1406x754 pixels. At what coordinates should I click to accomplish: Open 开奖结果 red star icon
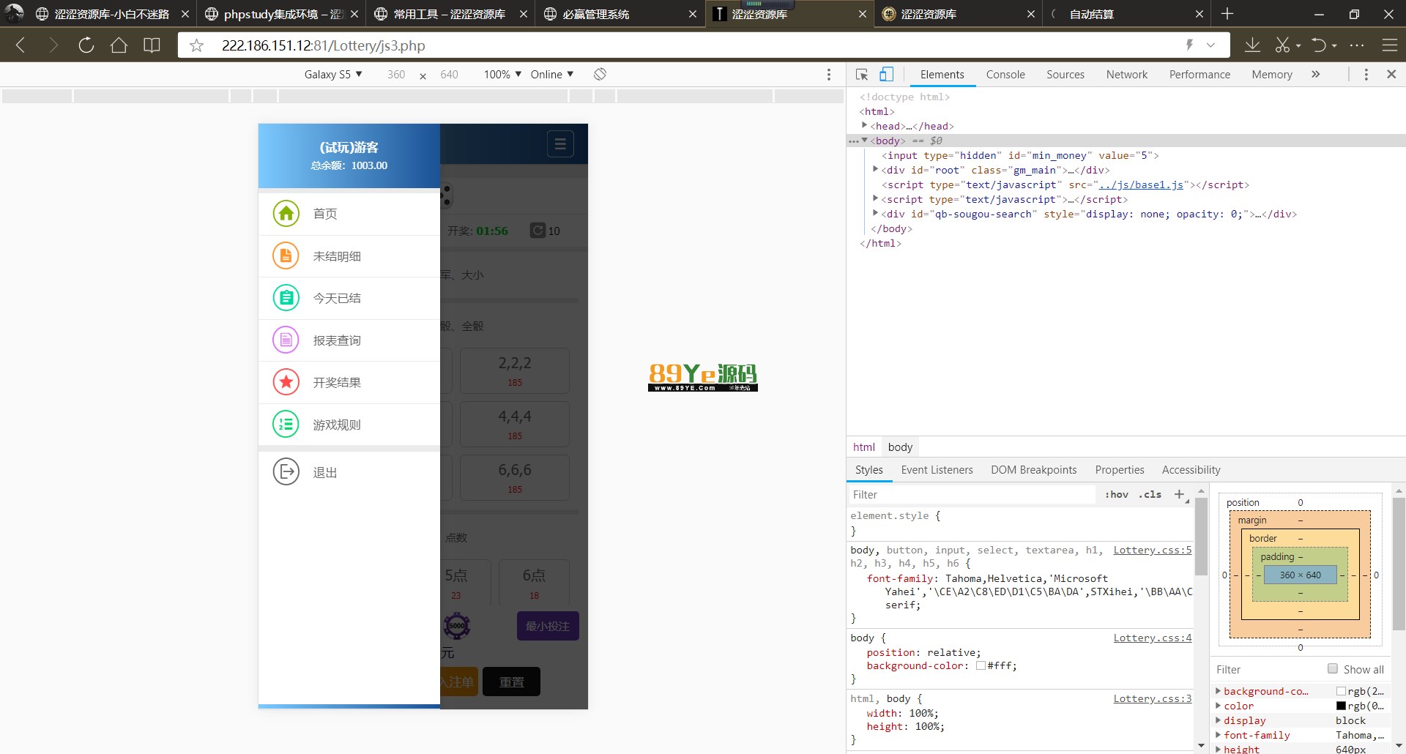coord(286,382)
